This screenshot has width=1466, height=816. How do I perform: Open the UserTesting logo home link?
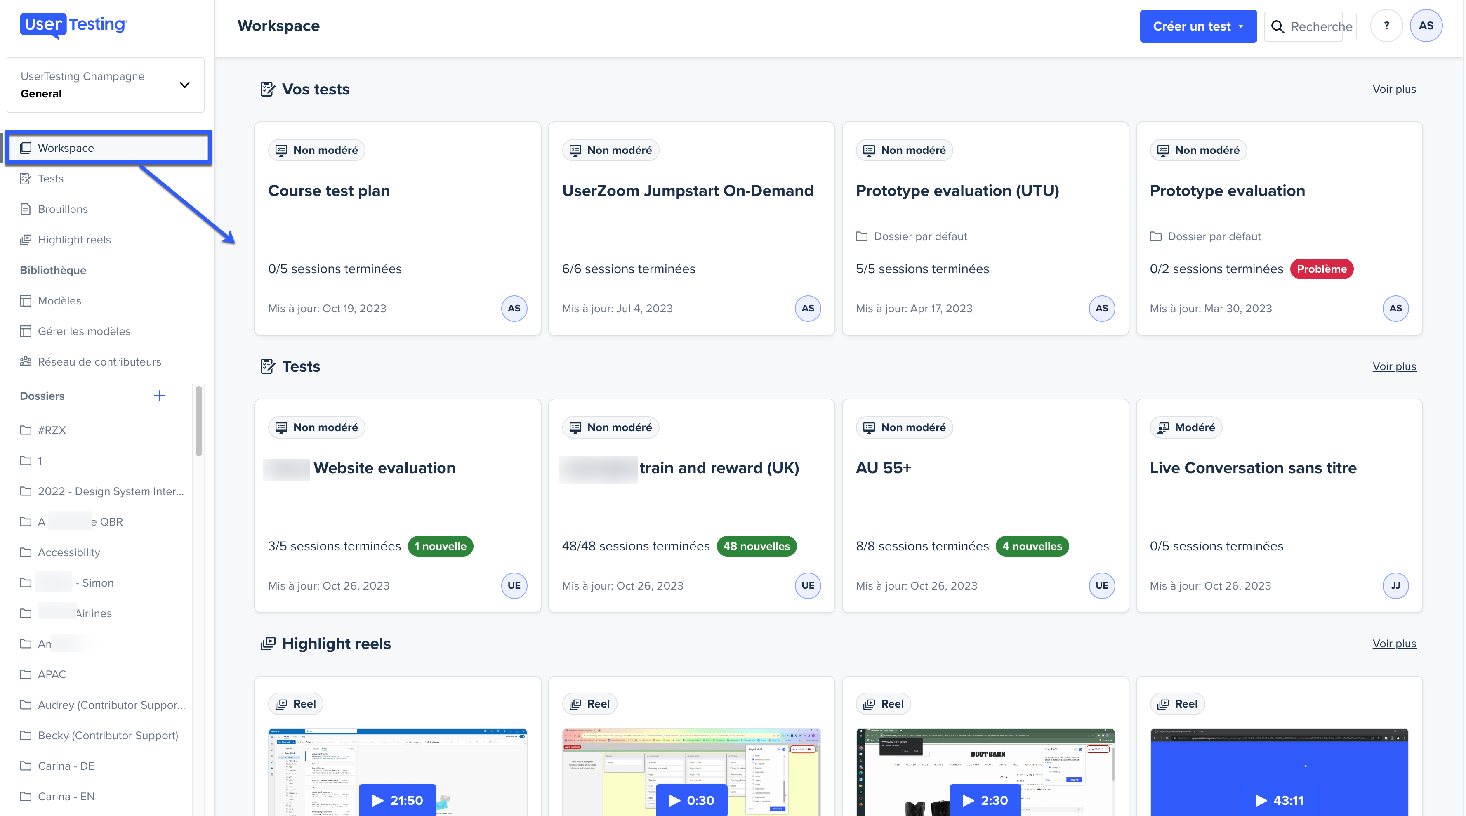73,25
